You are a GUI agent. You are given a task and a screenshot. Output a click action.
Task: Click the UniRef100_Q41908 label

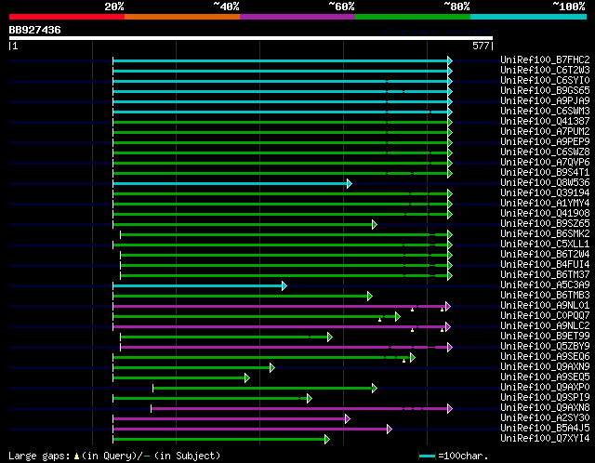(545, 214)
